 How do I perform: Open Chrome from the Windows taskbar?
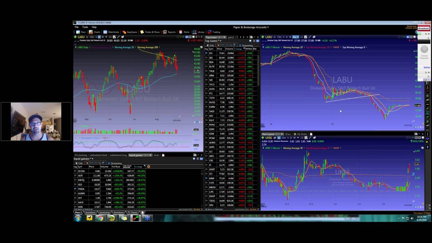(100, 218)
